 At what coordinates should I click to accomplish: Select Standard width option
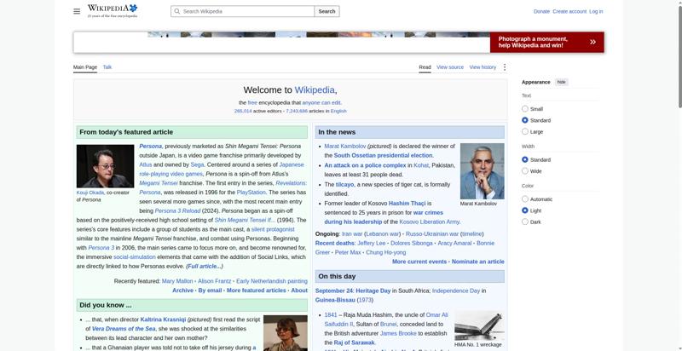tap(525, 159)
